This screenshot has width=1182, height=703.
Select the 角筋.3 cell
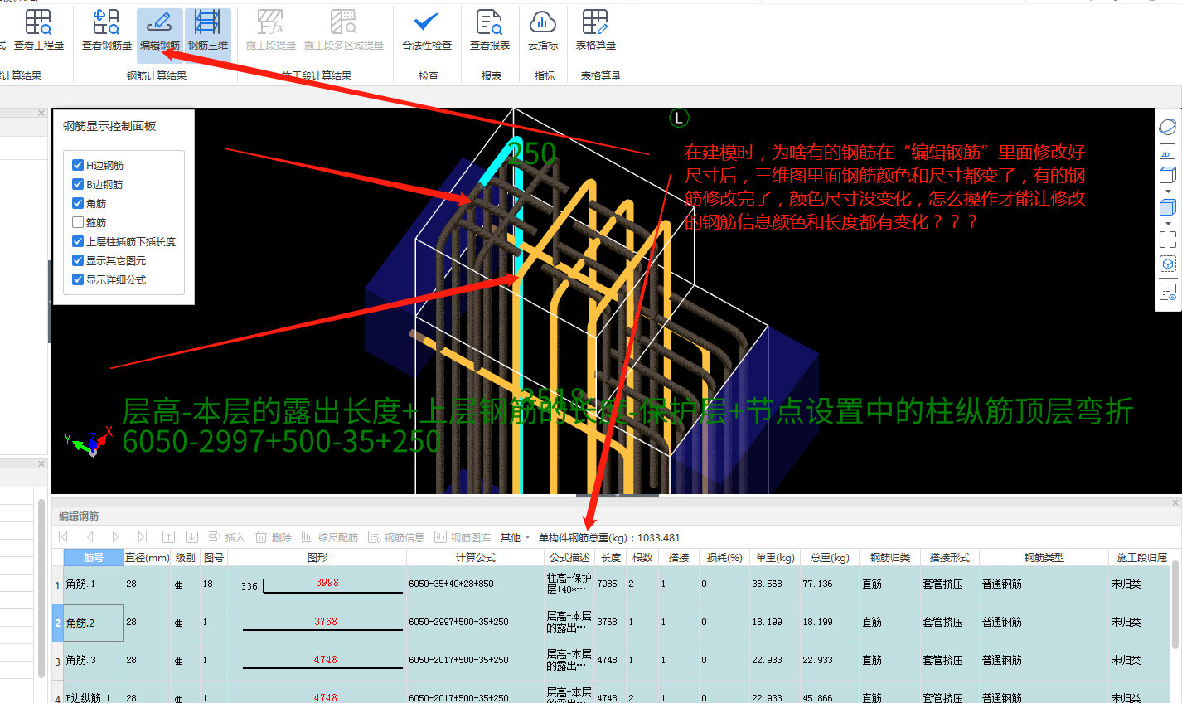coord(94,661)
